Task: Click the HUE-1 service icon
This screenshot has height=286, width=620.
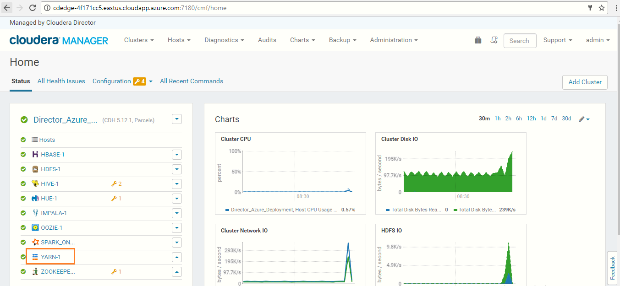Action: pyautogui.click(x=35, y=198)
